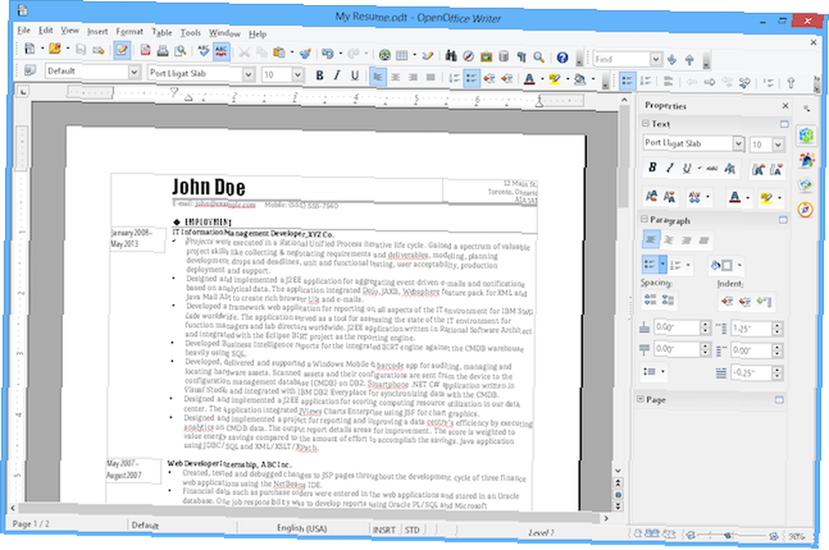Open the Format menu

(x=129, y=32)
